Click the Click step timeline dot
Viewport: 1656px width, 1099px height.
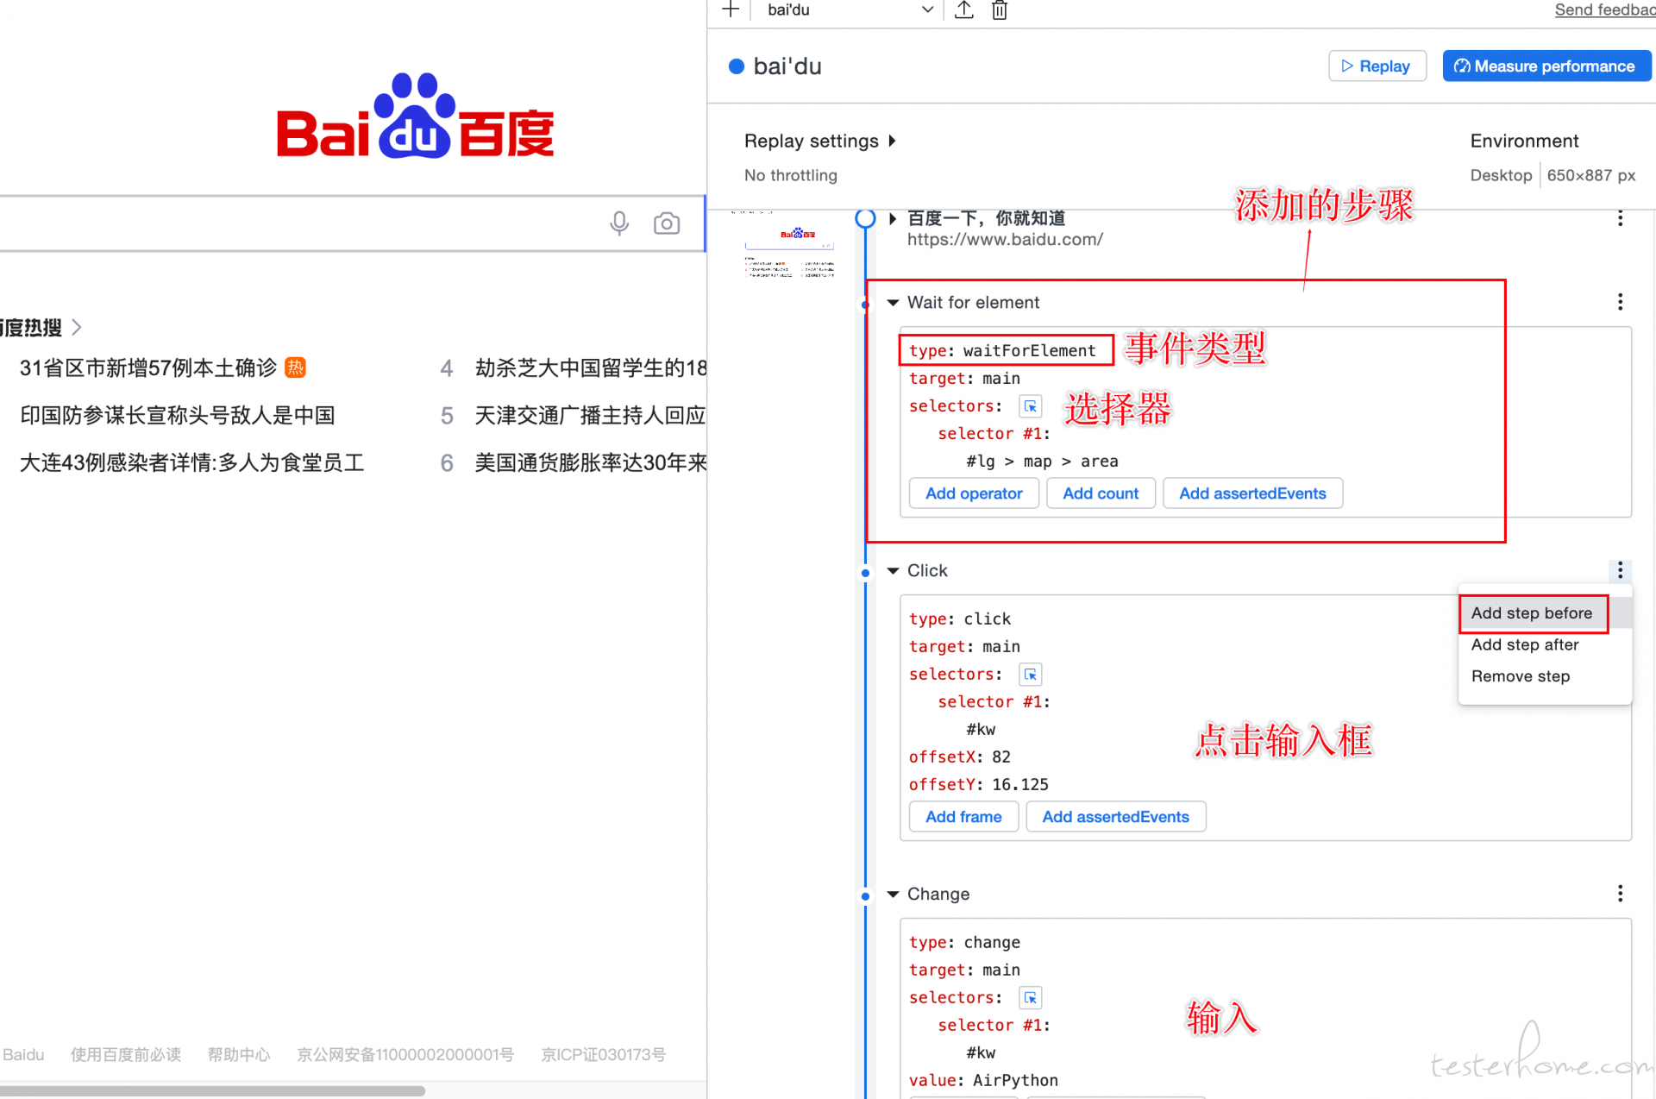(865, 573)
